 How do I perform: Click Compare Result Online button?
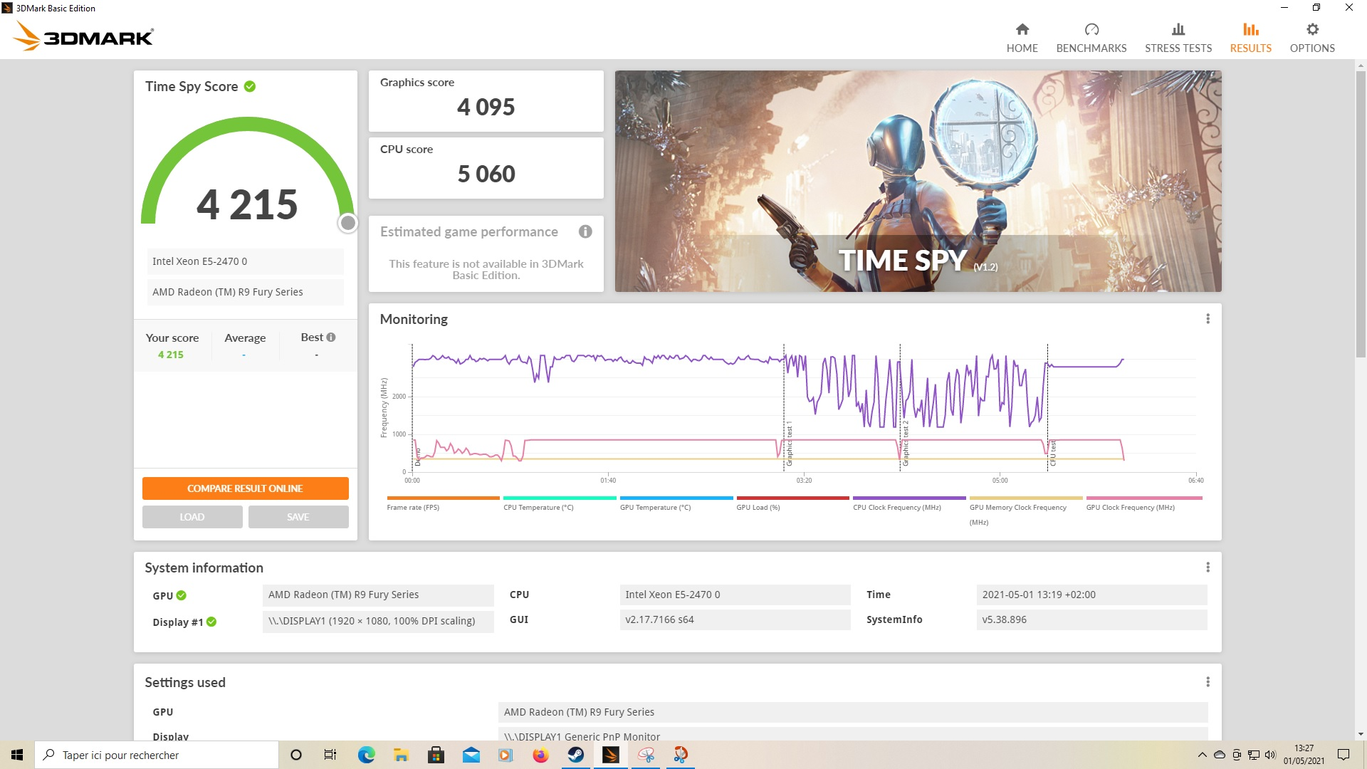click(x=245, y=488)
